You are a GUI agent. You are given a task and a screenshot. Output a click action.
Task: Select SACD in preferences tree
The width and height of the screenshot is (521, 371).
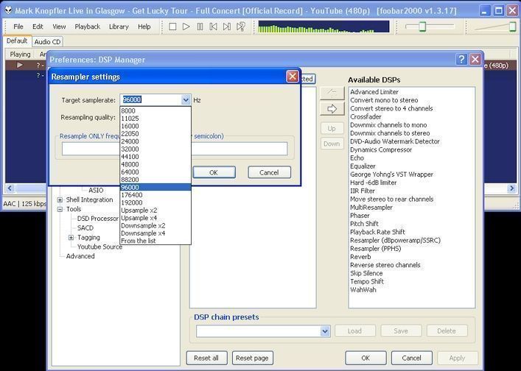coord(85,228)
